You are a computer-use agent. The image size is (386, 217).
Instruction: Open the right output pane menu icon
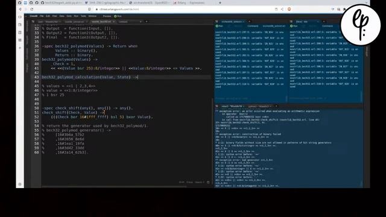point(291,22)
